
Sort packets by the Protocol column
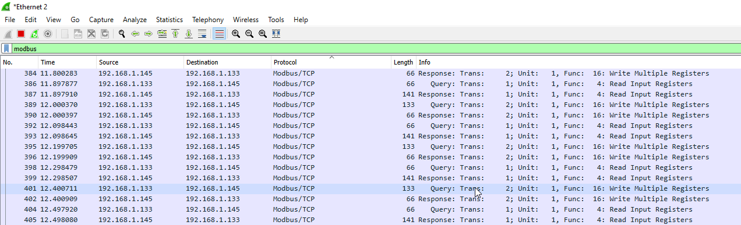click(x=331, y=62)
